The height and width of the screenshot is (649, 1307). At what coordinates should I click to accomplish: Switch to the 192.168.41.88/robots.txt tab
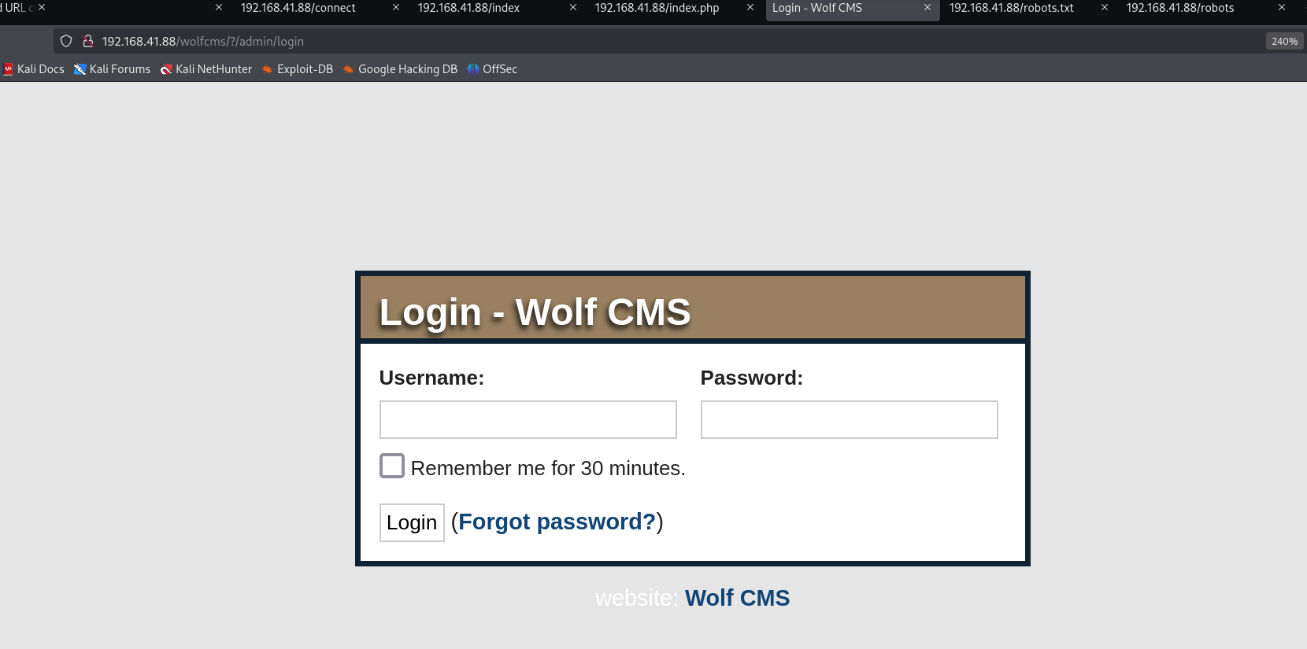pos(1011,8)
